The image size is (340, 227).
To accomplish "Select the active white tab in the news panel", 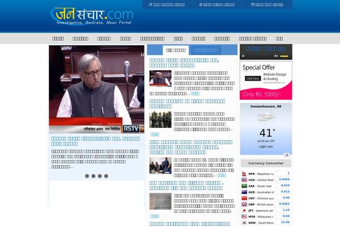I will point(176,50).
